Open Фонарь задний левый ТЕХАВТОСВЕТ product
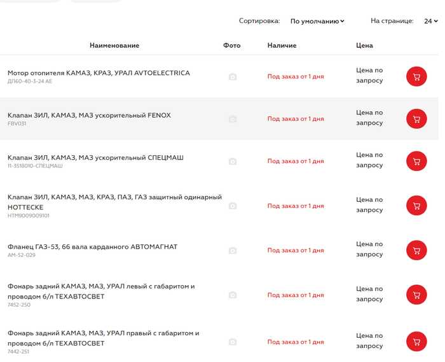This screenshot has width=445, height=362. [101, 291]
